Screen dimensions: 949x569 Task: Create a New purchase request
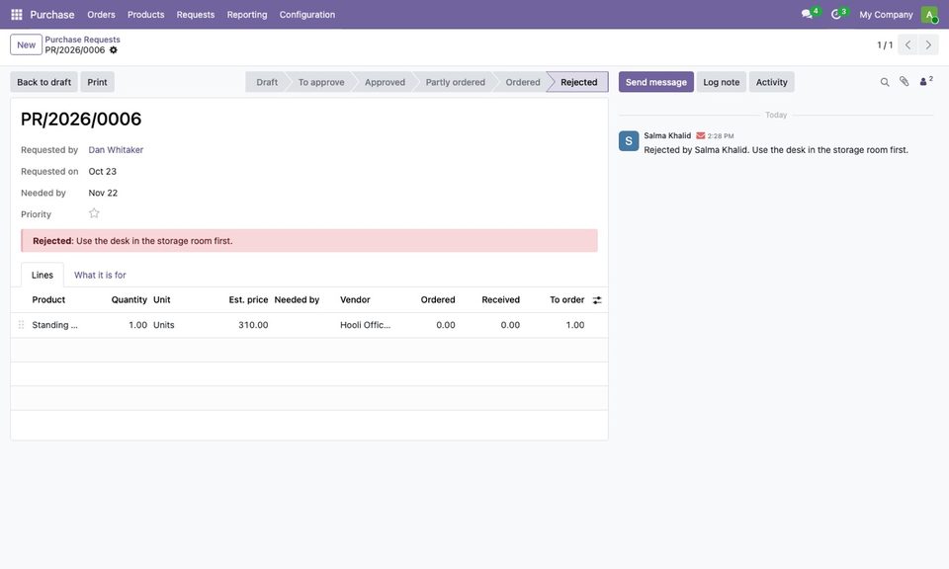pos(26,44)
